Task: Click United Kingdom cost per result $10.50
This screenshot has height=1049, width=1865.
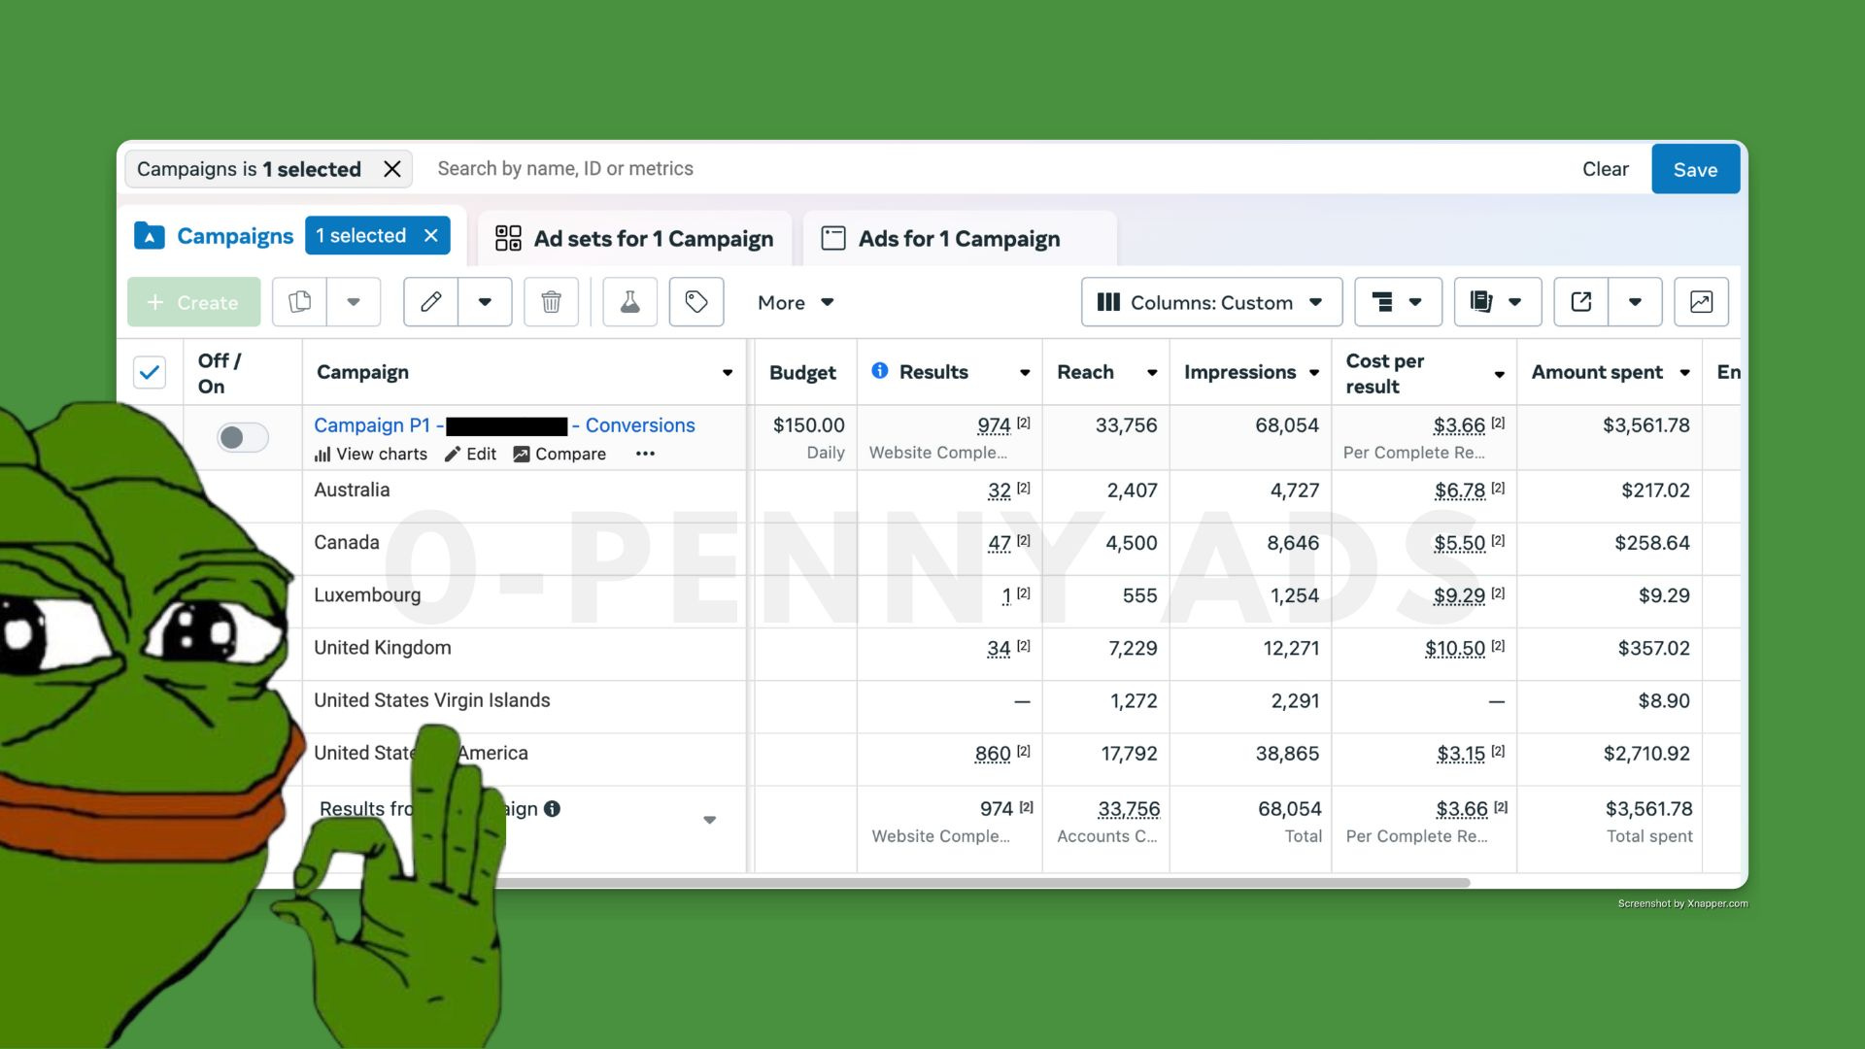Action: (x=1455, y=648)
